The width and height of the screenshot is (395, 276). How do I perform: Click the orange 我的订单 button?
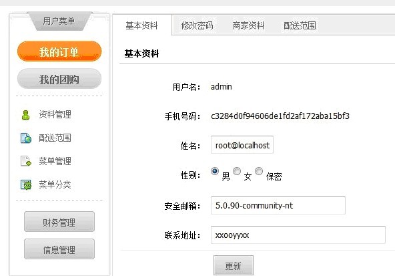(59, 51)
